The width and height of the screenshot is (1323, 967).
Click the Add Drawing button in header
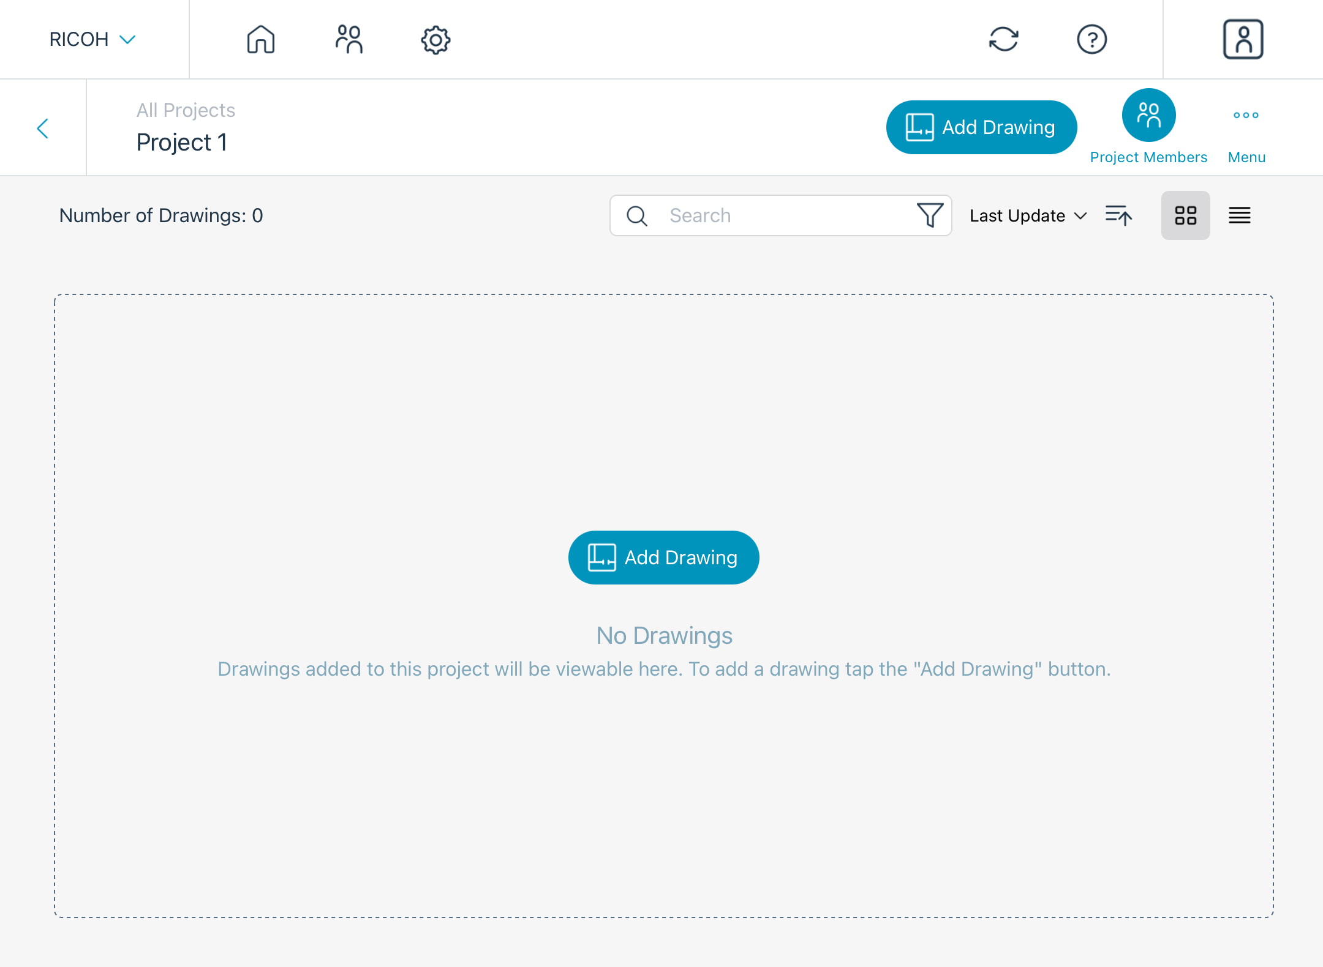pos(981,127)
